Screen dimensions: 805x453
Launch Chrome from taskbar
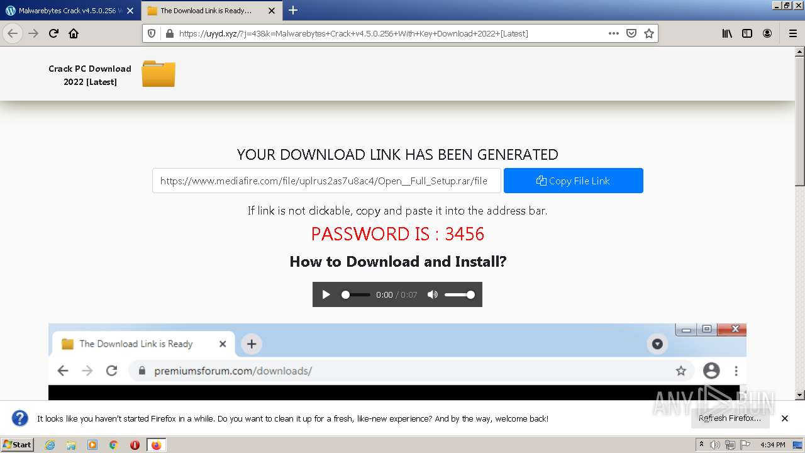[113, 445]
